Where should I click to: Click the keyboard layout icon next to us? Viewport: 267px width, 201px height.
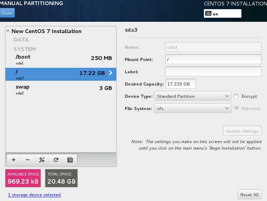pos(208,13)
